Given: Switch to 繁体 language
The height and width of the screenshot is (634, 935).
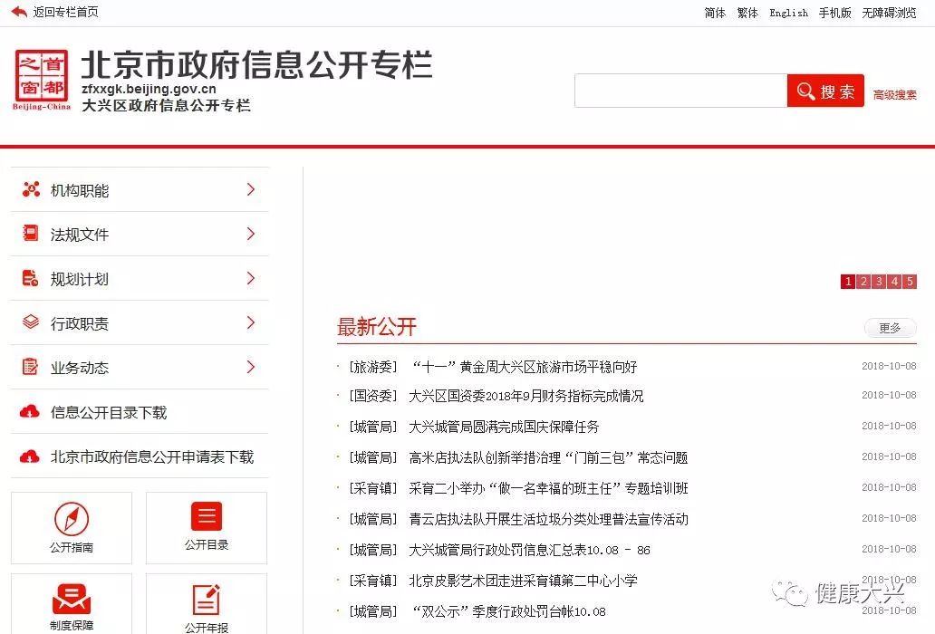Looking at the screenshot, I should (x=747, y=13).
